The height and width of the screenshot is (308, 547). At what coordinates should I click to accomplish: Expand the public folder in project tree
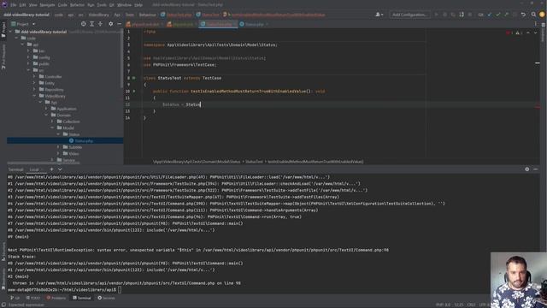[28, 64]
